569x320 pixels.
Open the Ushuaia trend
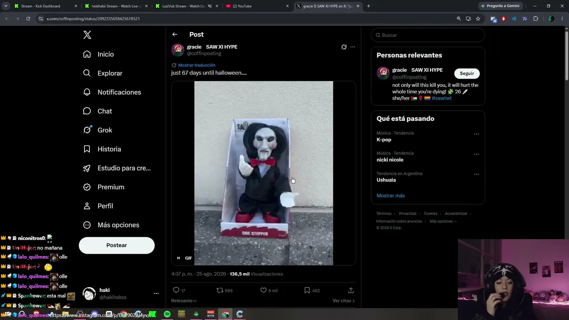386,180
